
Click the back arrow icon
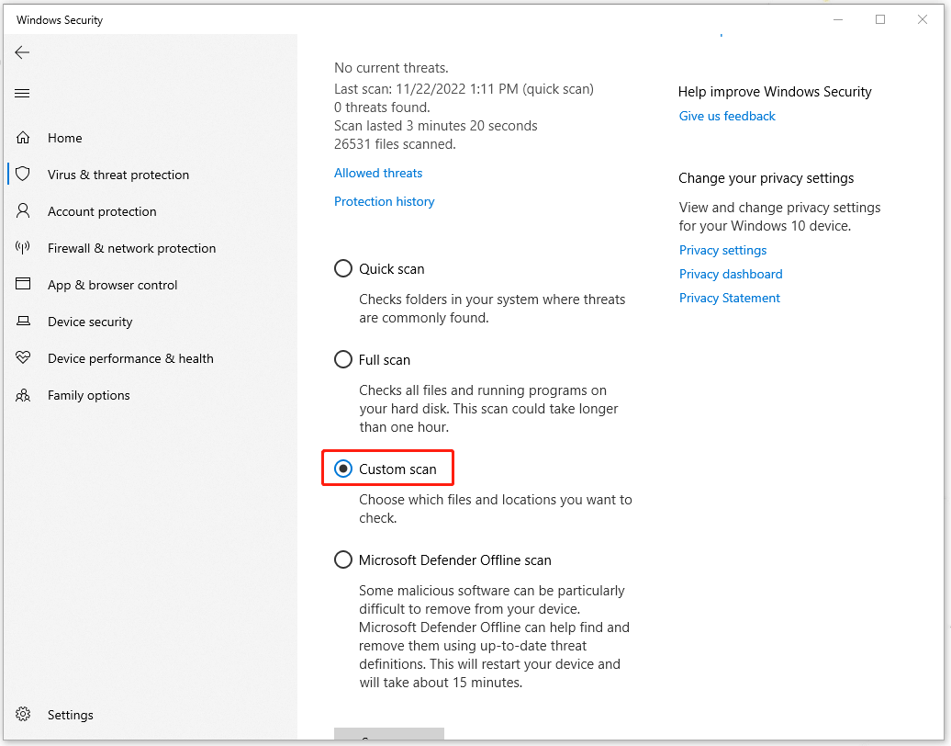coord(22,52)
